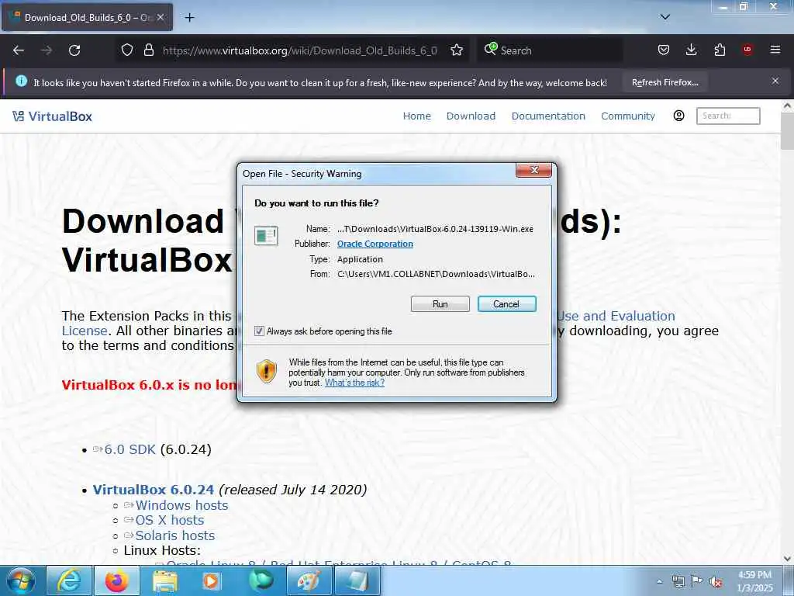Click the padlock site info icon
The width and height of the screenshot is (794, 596).
tap(148, 50)
